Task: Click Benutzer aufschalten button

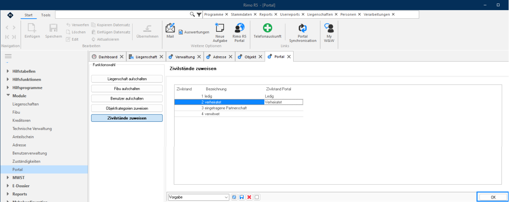Action: 127,98
